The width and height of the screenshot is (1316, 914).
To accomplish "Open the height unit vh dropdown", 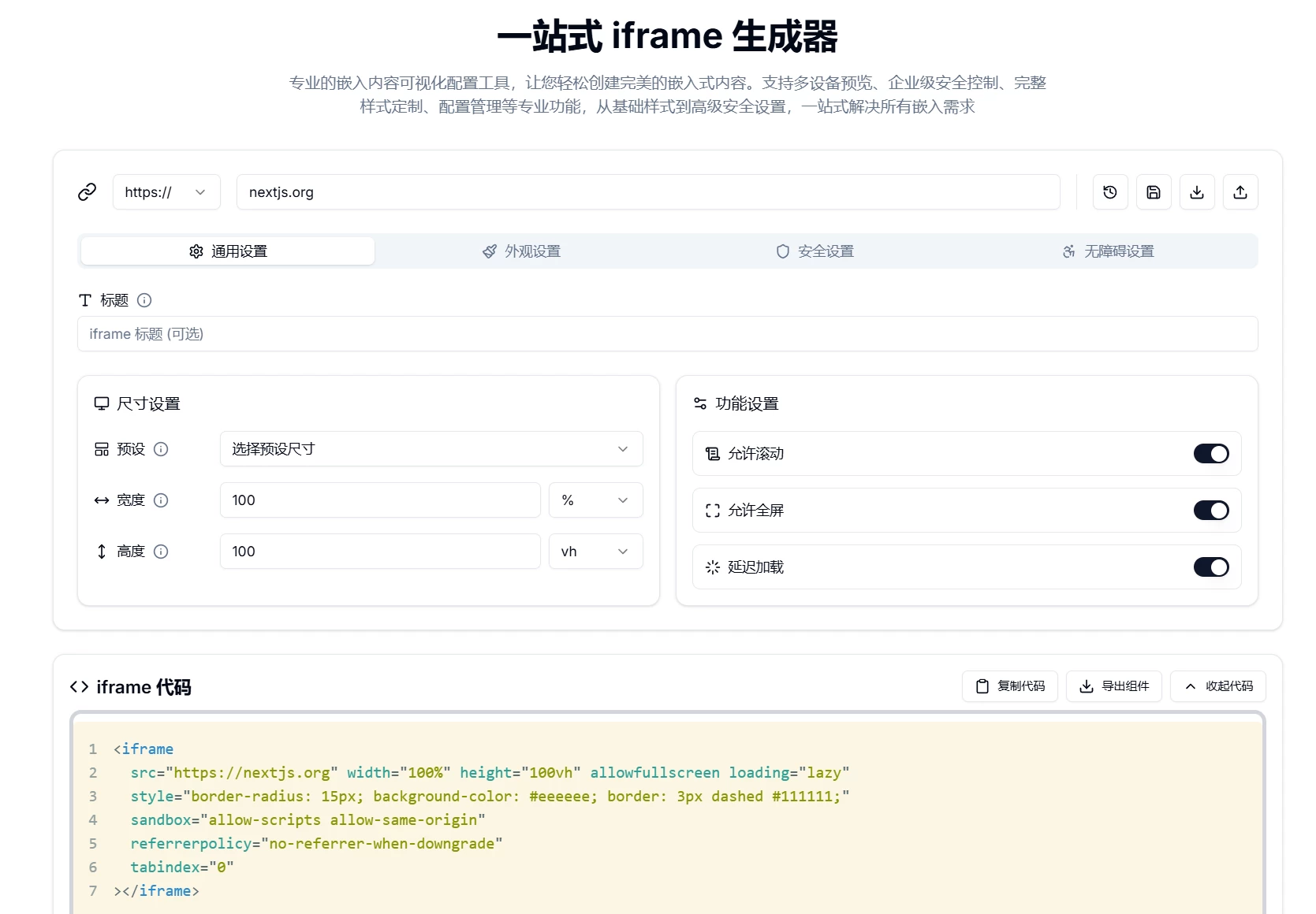I will tap(595, 551).
